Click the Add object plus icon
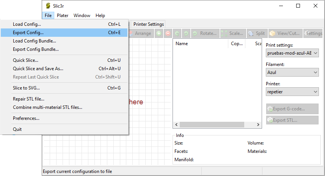This screenshot has height=176, width=325. (x=159, y=33)
